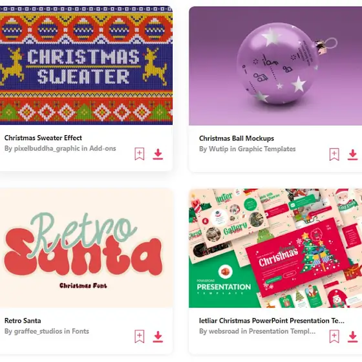Bookmark the Christmas Sweater Effect item
The height and width of the screenshot is (362, 362).
click(140, 154)
